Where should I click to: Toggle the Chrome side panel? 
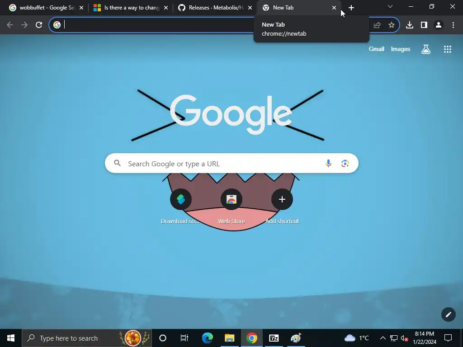tap(424, 25)
